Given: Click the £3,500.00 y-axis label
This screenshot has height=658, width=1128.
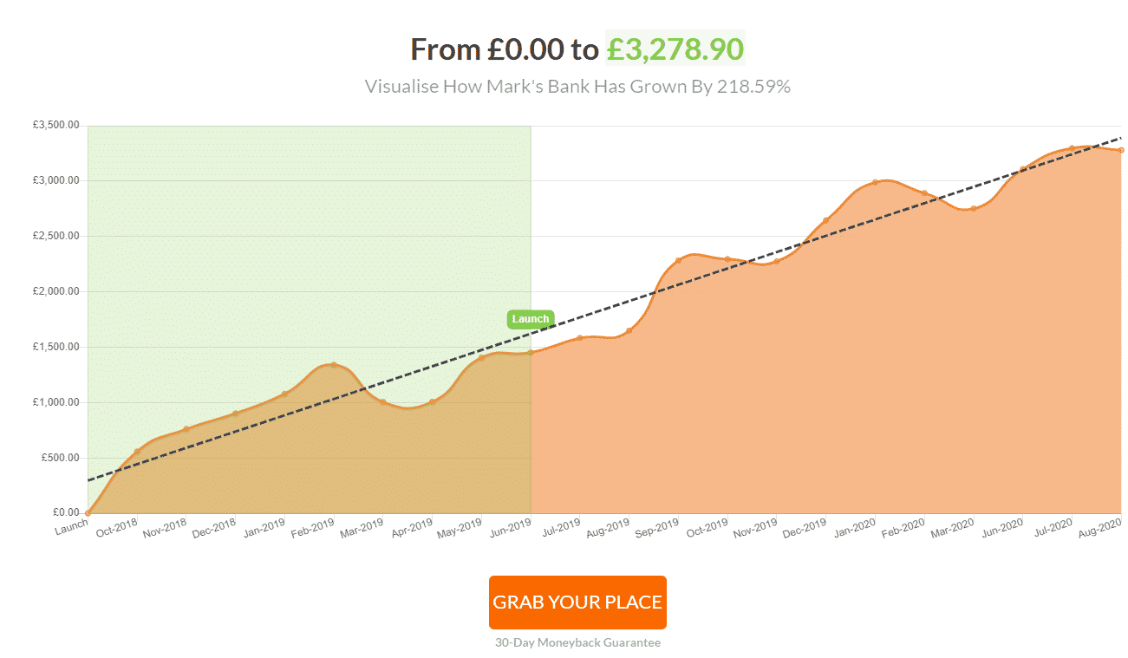Looking at the screenshot, I should 56,126.
